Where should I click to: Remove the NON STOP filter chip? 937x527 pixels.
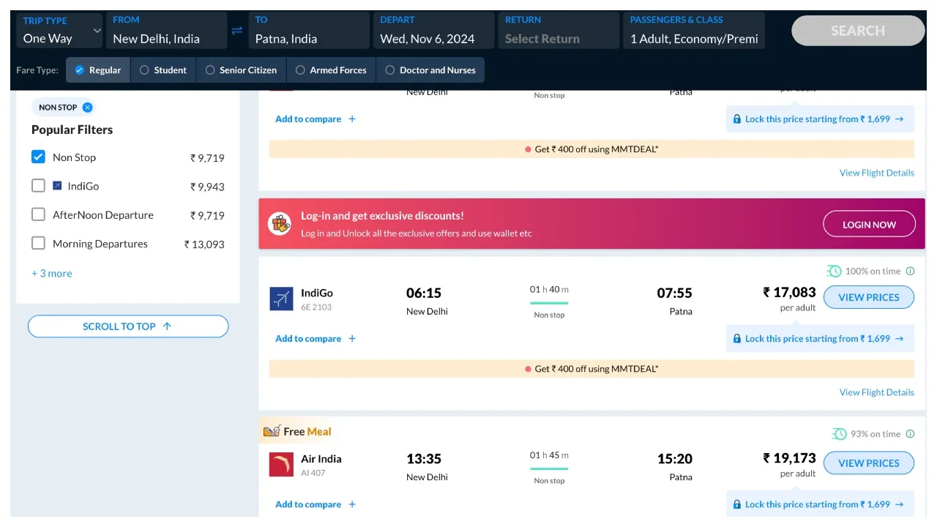[x=88, y=108]
